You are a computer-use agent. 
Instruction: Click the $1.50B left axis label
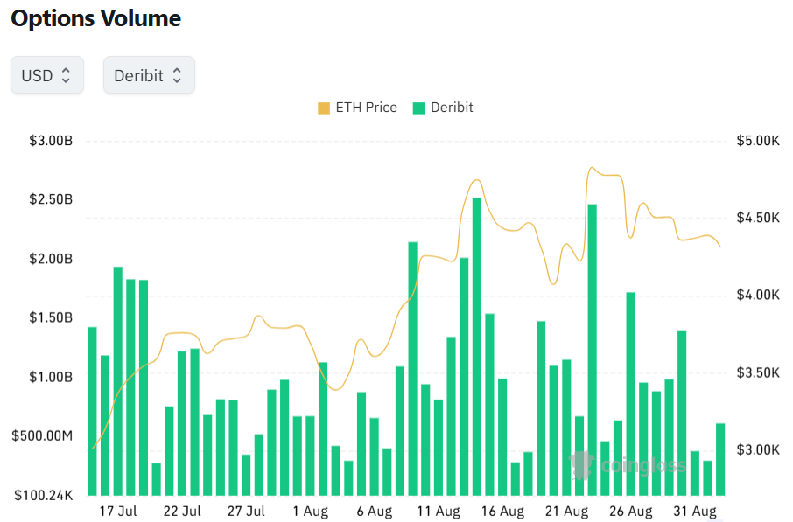point(51,317)
